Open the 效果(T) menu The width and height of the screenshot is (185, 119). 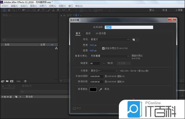coord(42,6)
